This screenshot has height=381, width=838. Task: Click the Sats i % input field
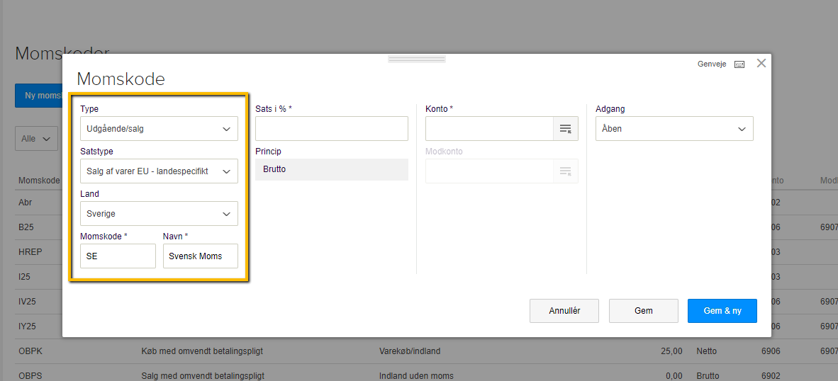coord(331,129)
